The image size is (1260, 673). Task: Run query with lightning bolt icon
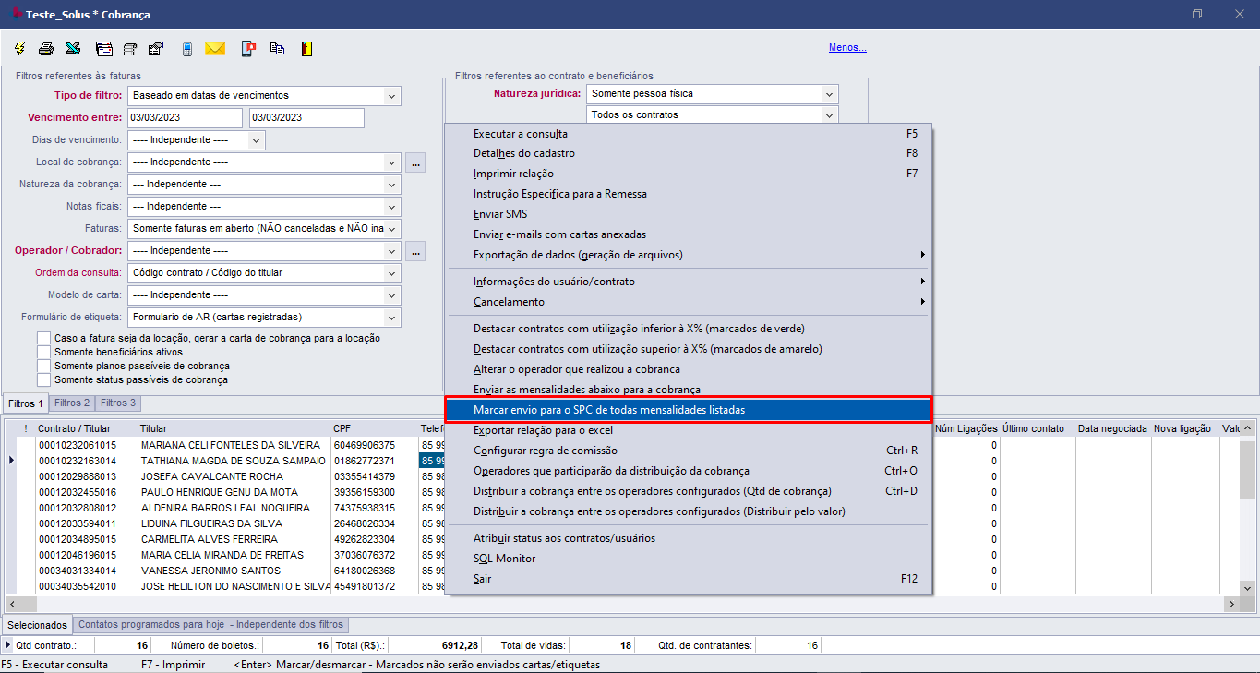[20, 48]
